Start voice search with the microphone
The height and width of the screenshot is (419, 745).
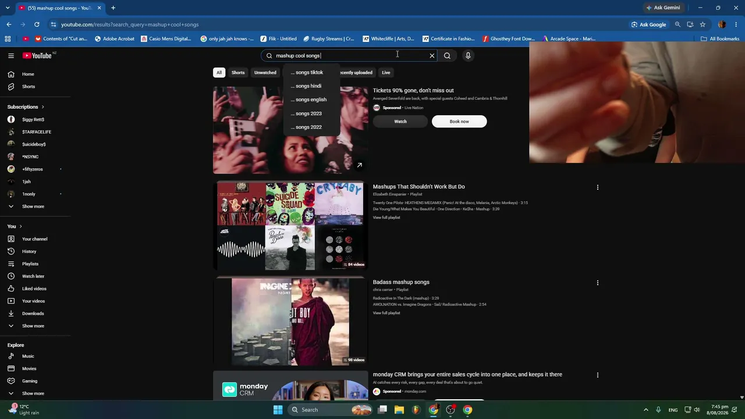pos(468,56)
